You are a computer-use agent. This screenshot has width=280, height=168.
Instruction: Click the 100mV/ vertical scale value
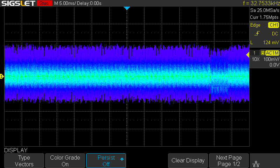pyautogui.click(x=271, y=59)
